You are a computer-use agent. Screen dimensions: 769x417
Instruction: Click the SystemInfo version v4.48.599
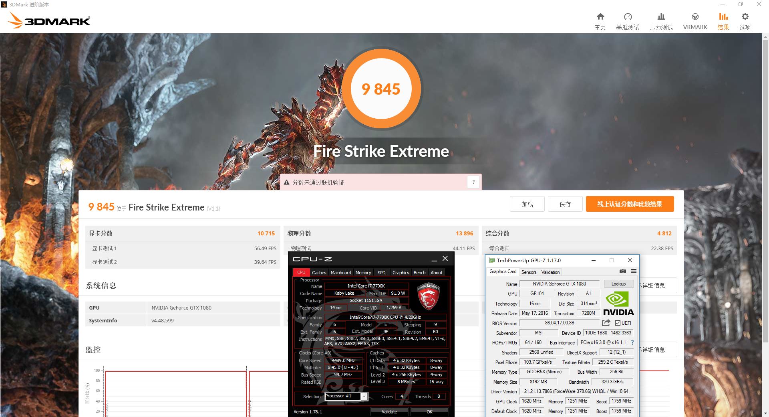(x=163, y=320)
